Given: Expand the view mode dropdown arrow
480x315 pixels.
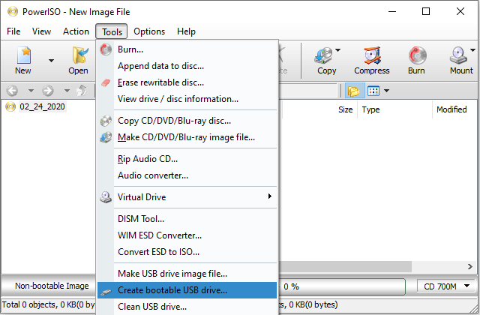Looking at the screenshot, I should [387, 91].
